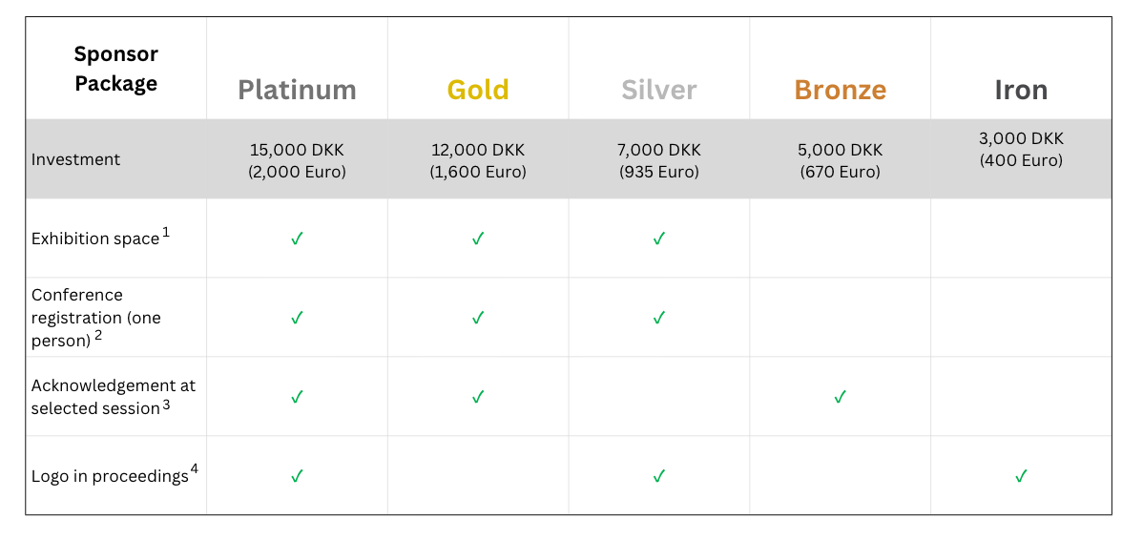Select the Platinum Acknowledgement checkmark

point(297,397)
